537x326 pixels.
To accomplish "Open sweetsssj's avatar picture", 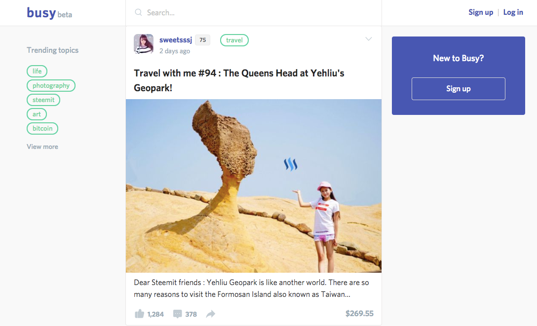I will pyautogui.click(x=144, y=44).
